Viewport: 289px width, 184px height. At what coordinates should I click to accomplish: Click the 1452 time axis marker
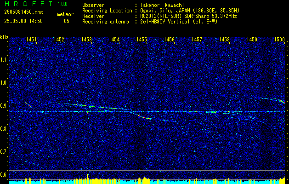click(x=59, y=39)
